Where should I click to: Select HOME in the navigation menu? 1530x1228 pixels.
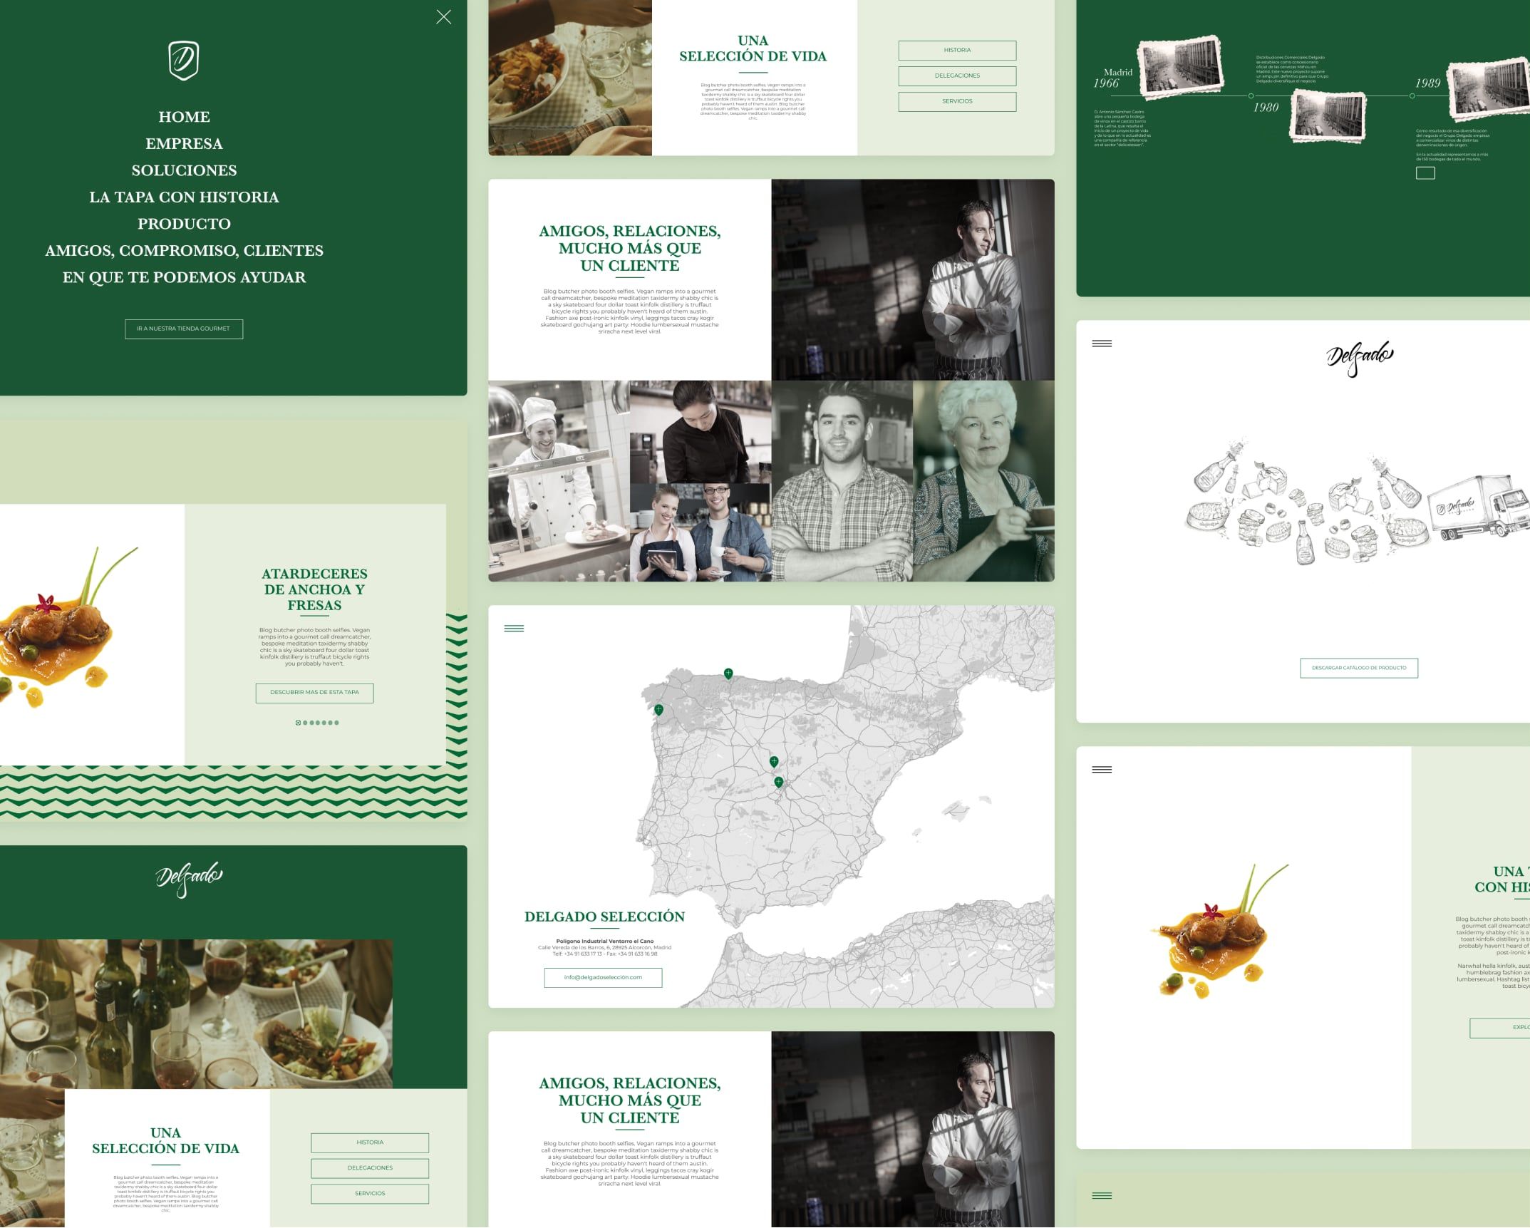pyautogui.click(x=184, y=116)
